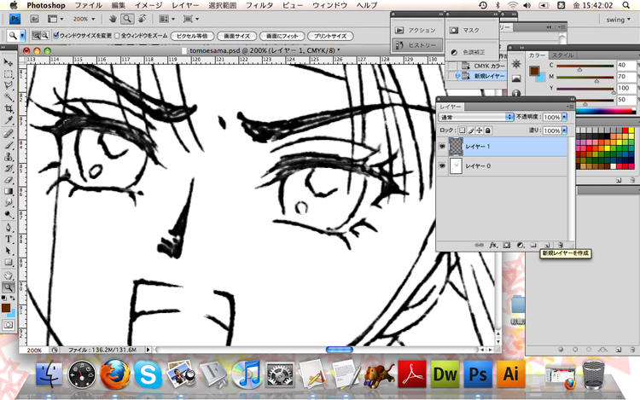Hide レイヤー 1 visibility eye
Image resolution: width=640 pixels, height=400 pixels.
point(442,146)
